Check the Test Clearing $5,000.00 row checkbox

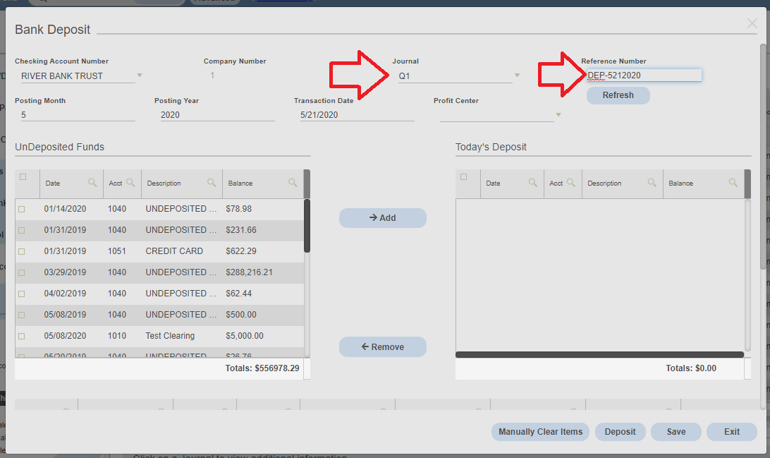point(22,336)
